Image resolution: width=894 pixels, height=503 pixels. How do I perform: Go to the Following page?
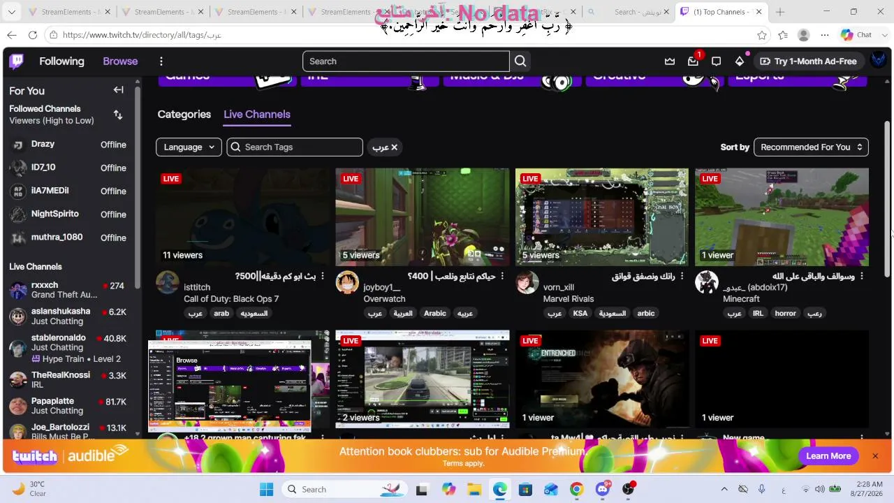(61, 61)
